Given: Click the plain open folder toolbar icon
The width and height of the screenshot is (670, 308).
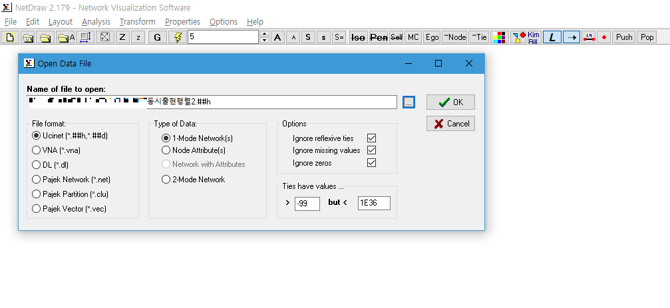Looking at the screenshot, I should [x=45, y=37].
